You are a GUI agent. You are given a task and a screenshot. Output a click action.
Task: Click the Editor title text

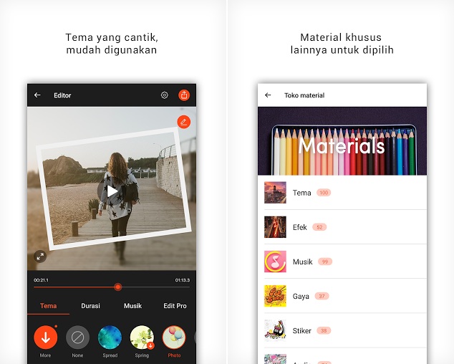click(x=62, y=95)
